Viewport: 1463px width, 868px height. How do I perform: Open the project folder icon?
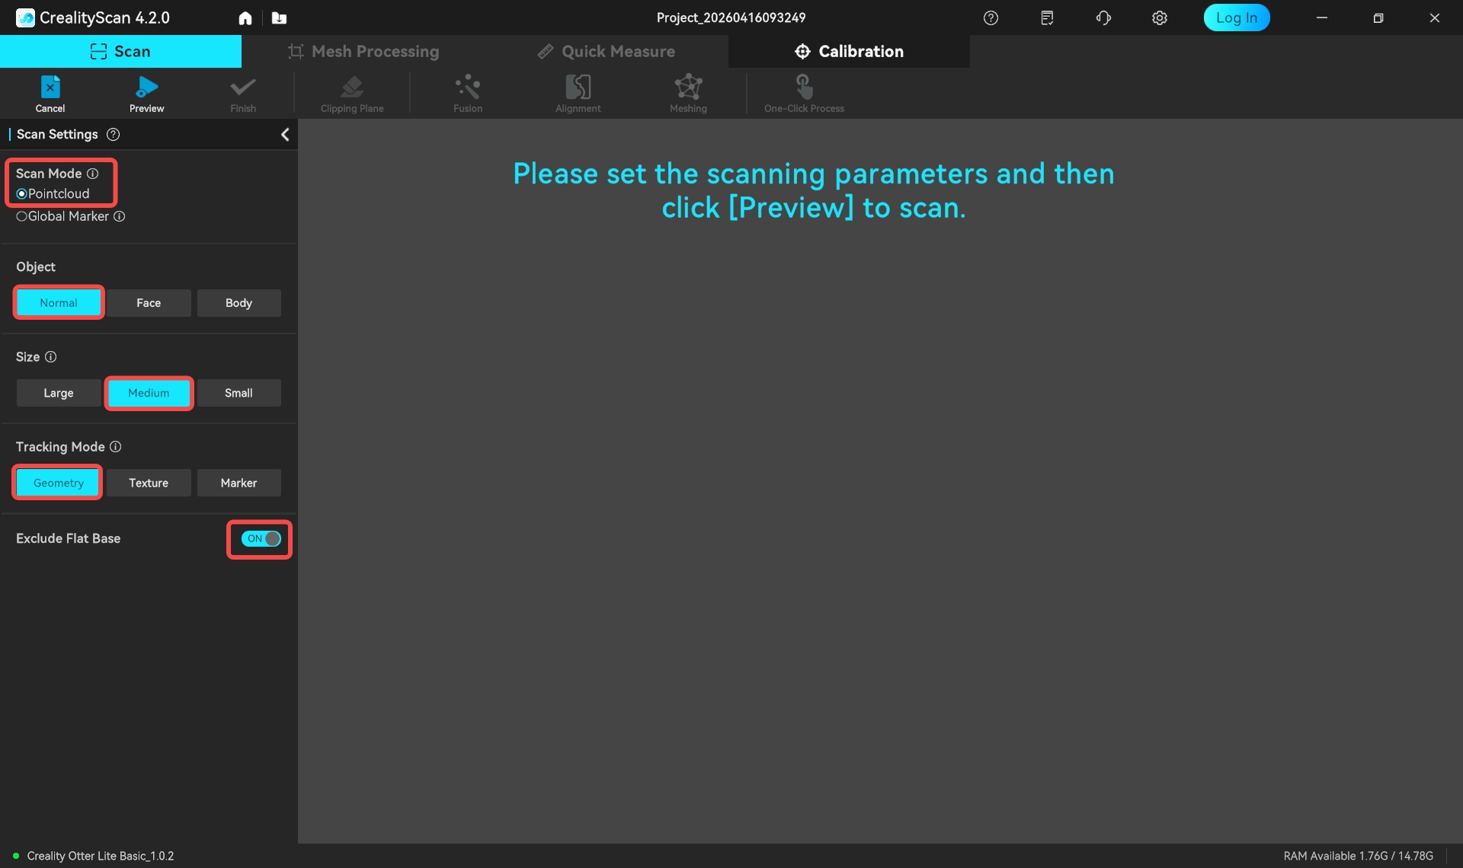coord(279,18)
